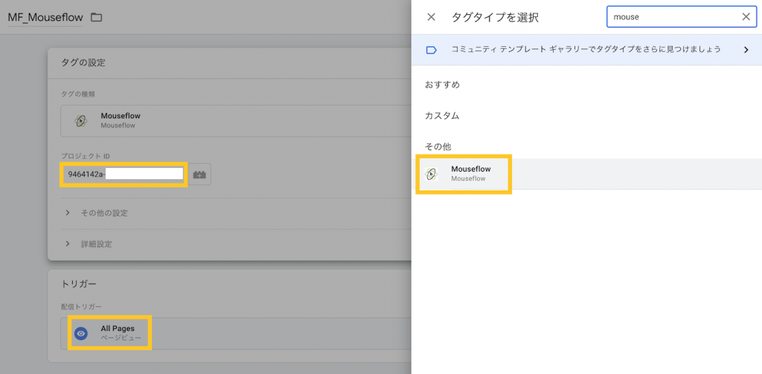The image size is (762, 374).
Task: Click the tag icon in gallery banner
Action: 431,50
